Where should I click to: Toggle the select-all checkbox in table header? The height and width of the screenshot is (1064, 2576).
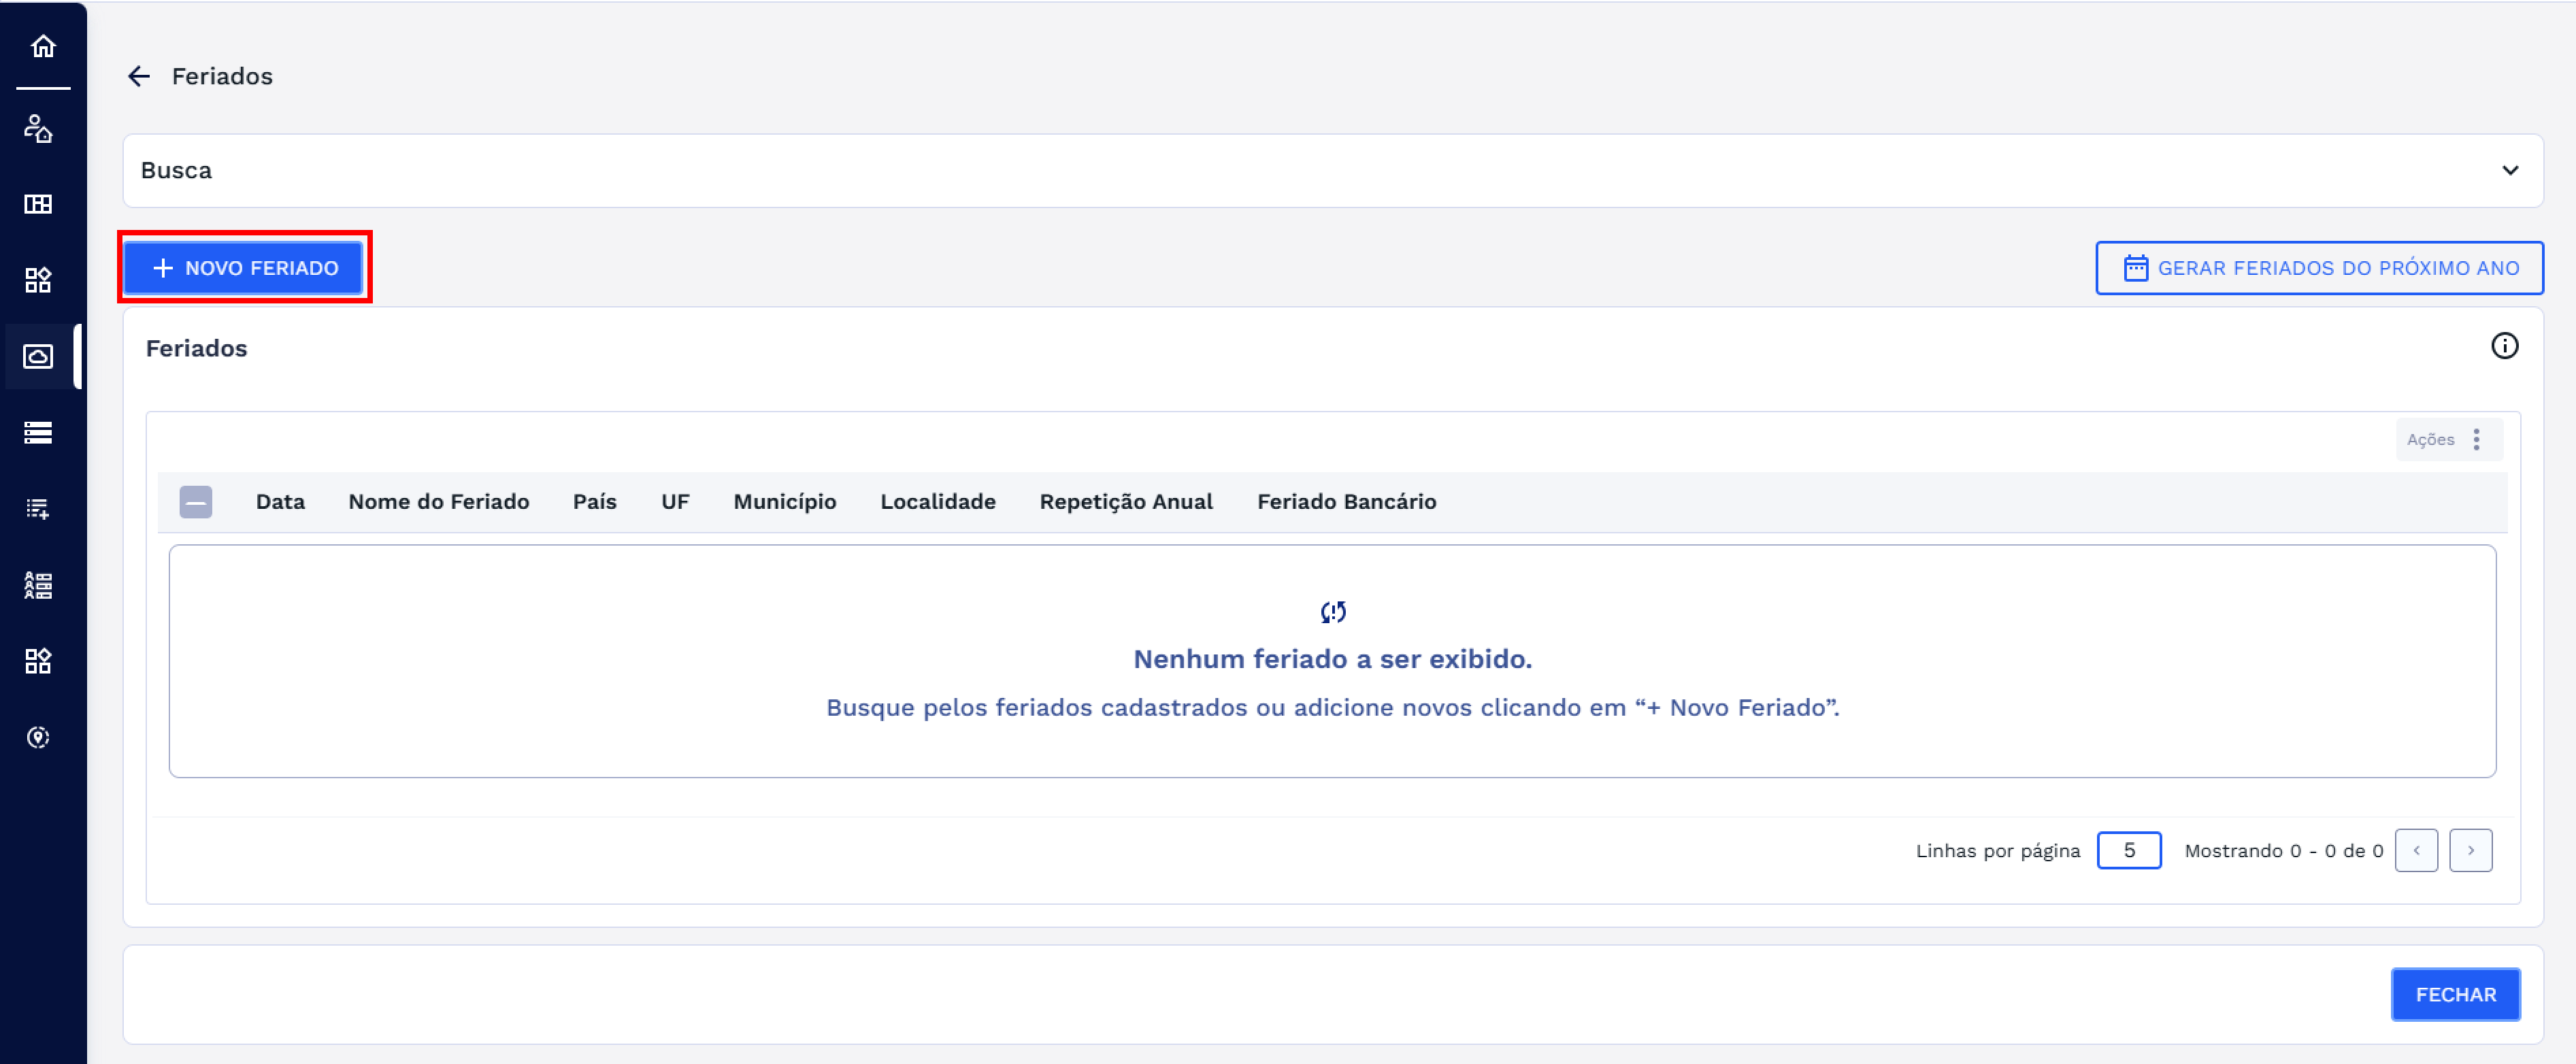(x=196, y=501)
